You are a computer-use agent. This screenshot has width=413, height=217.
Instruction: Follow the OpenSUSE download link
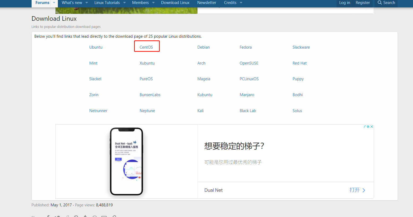click(249, 63)
